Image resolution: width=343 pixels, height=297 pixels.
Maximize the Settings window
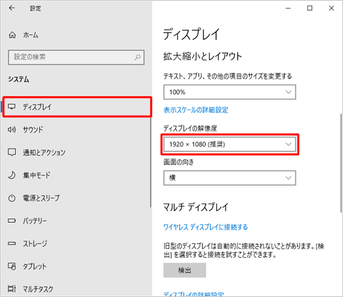309,8
